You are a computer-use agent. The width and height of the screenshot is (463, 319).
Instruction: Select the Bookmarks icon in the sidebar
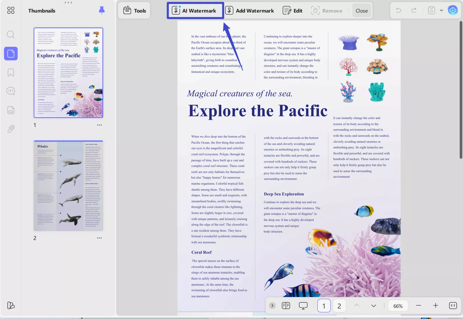[x=11, y=72]
